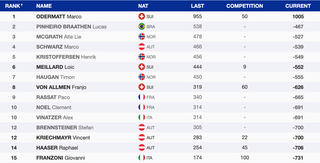Open the KRISTOFFERSEN Henrik profile link

66,57
